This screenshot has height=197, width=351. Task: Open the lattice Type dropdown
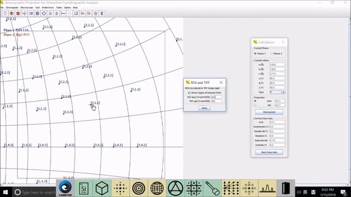click(283, 92)
